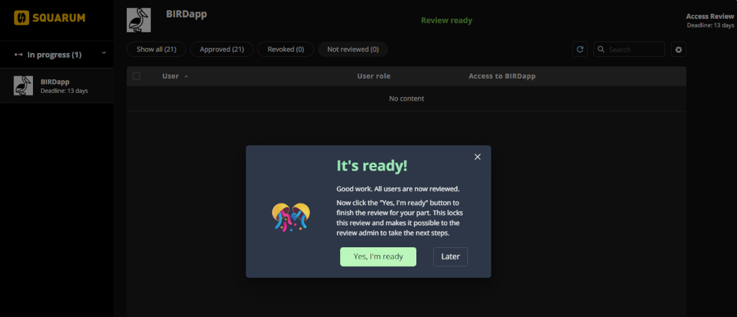Sort by User column arrow
737x317 pixels.
pyautogui.click(x=186, y=77)
